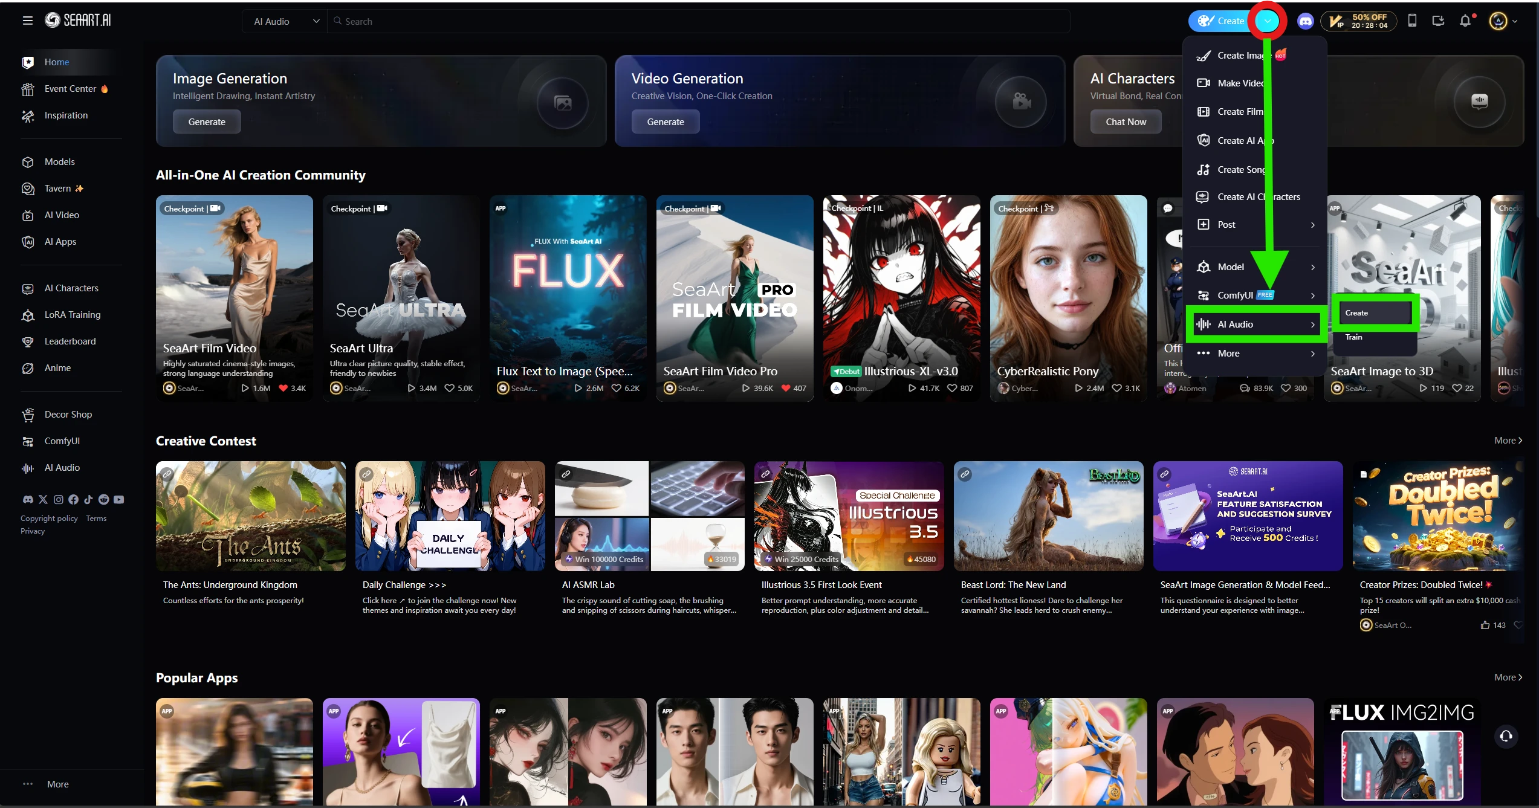This screenshot has width=1539, height=808.
Task: Open the Copyright policy link
Action: [x=49, y=519]
